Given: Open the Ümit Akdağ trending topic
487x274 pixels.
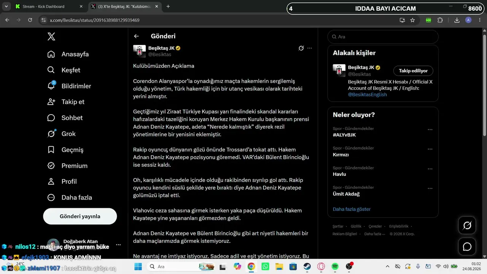Looking at the screenshot, I should click(346, 194).
